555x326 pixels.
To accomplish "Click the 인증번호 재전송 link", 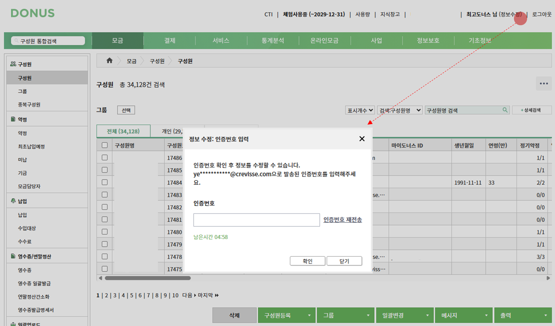I will (x=342, y=220).
